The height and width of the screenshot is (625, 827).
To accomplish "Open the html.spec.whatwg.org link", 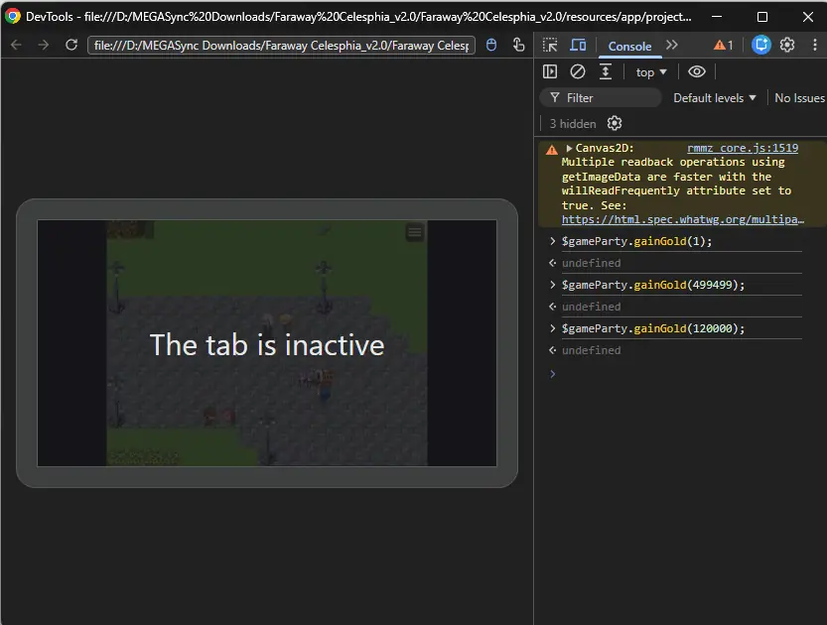I will [x=683, y=220].
